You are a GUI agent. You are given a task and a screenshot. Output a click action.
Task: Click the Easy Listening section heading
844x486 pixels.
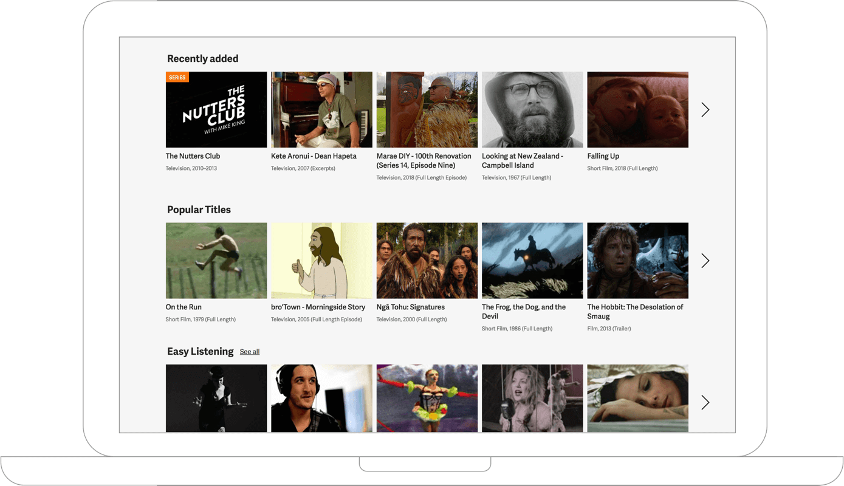click(x=200, y=352)
